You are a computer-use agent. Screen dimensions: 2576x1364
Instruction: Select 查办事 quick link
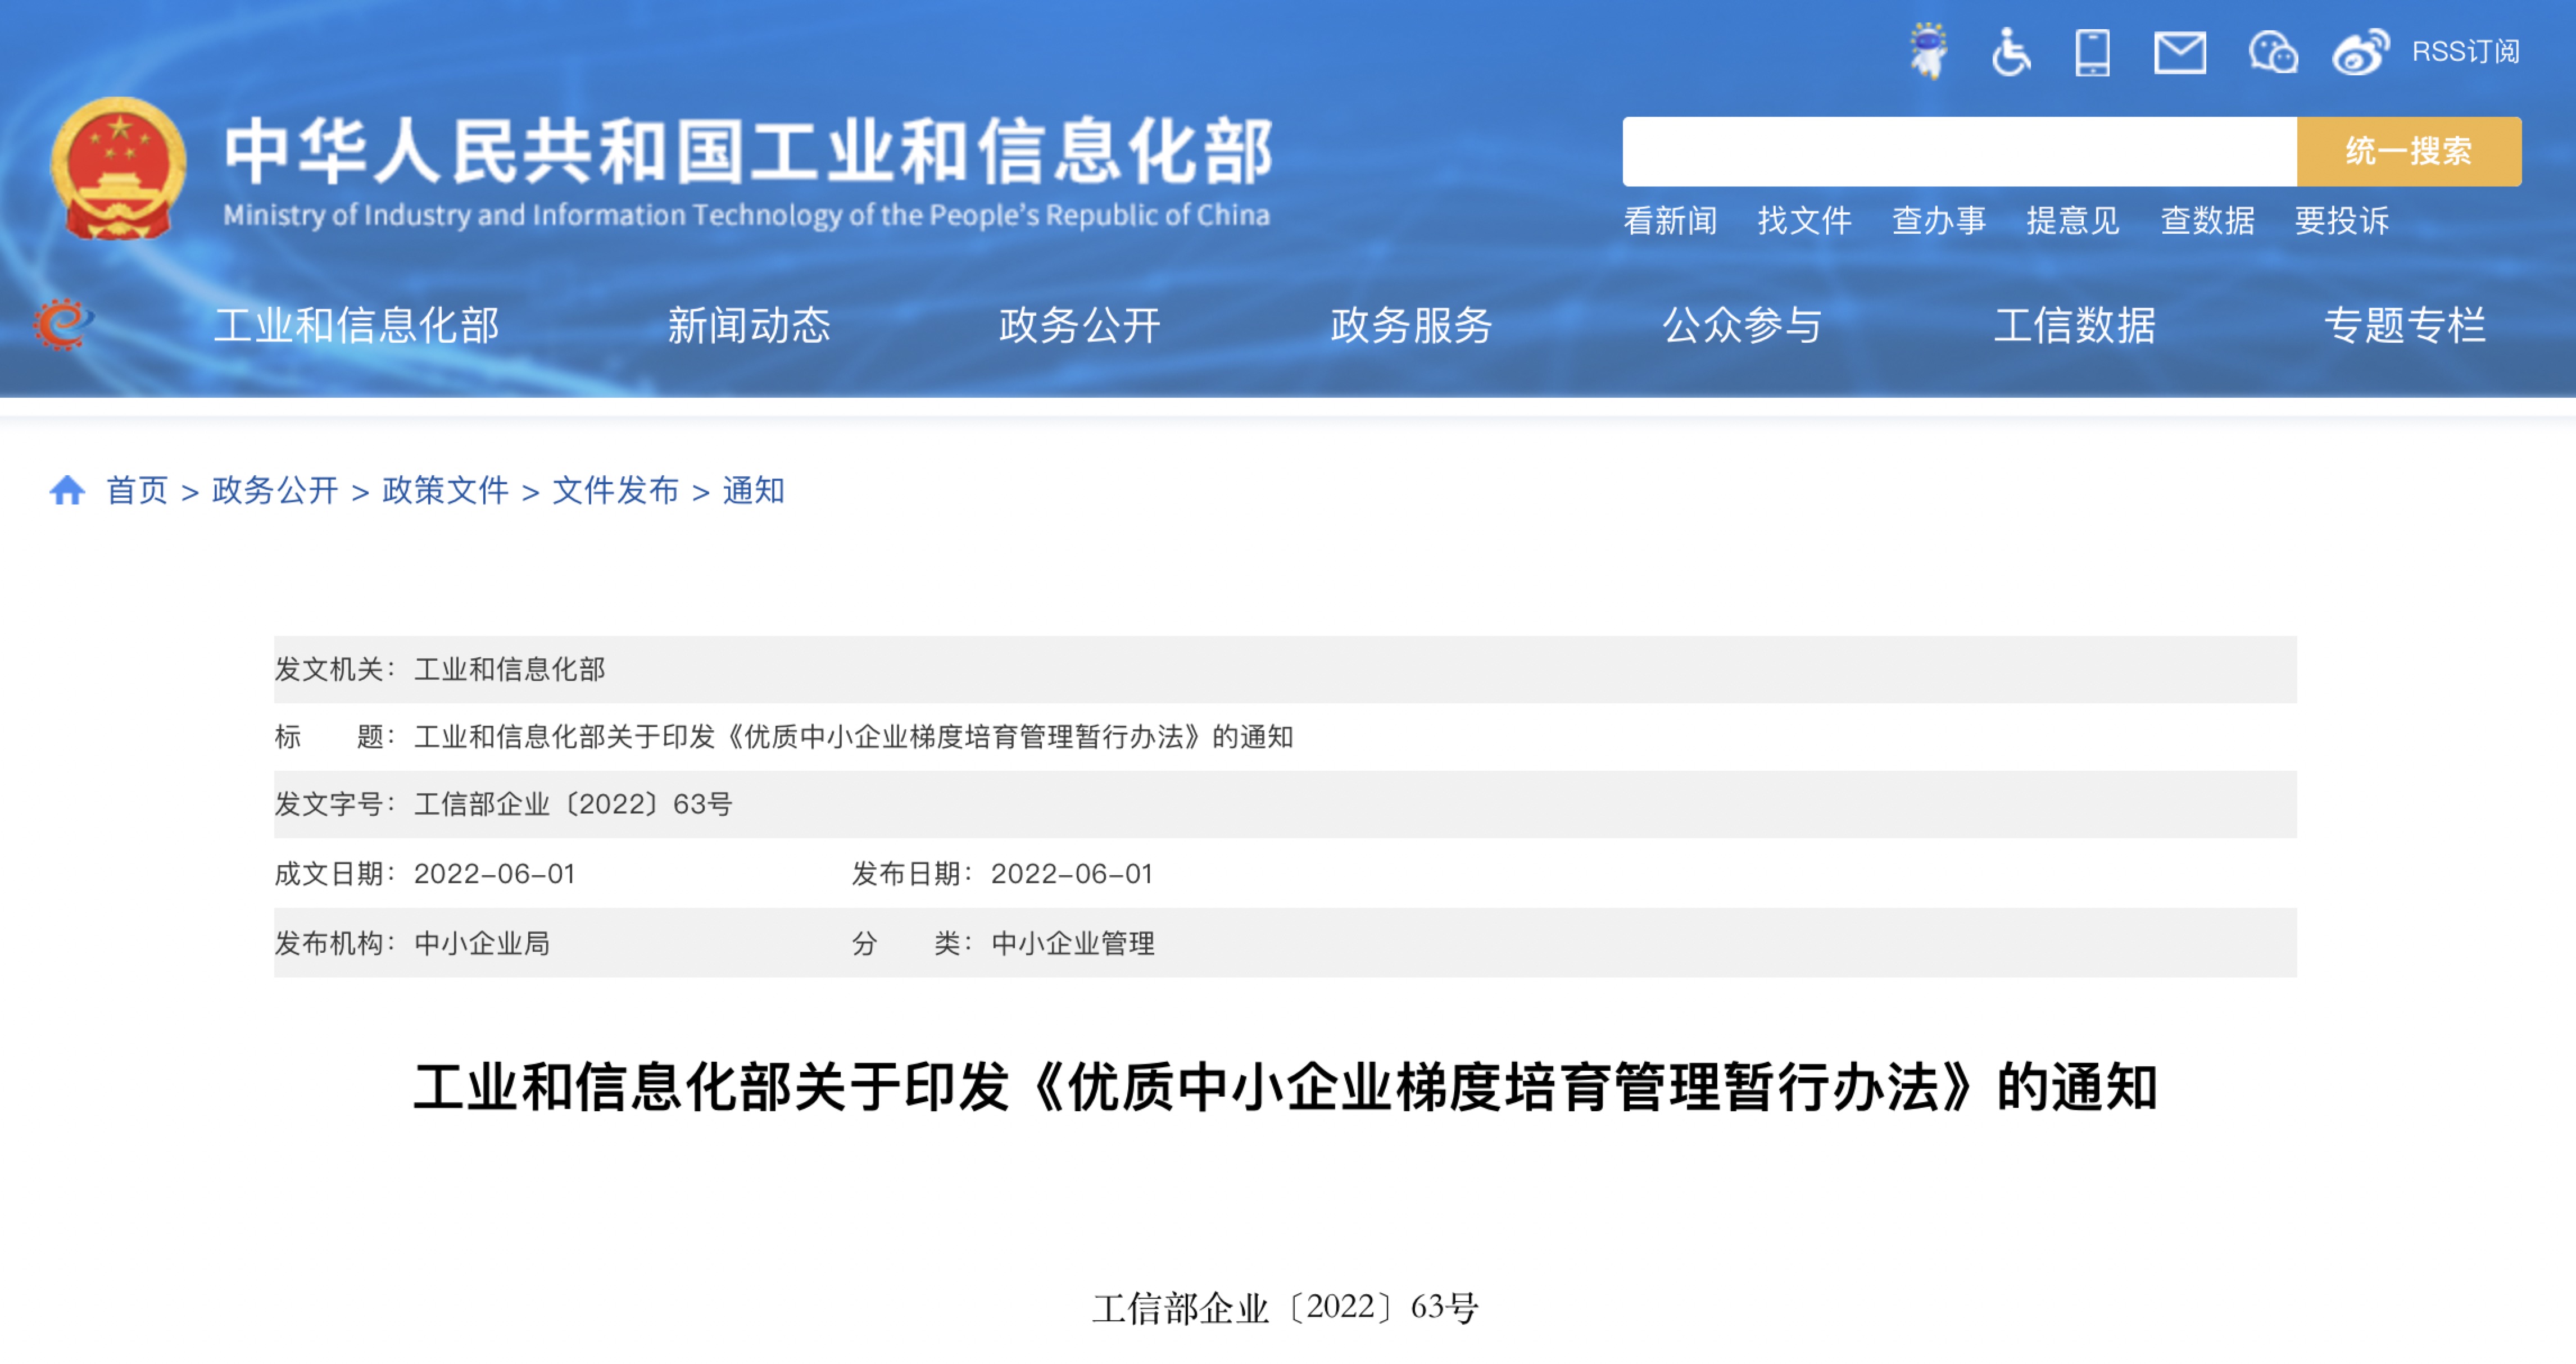click(x=1939, y=220)
